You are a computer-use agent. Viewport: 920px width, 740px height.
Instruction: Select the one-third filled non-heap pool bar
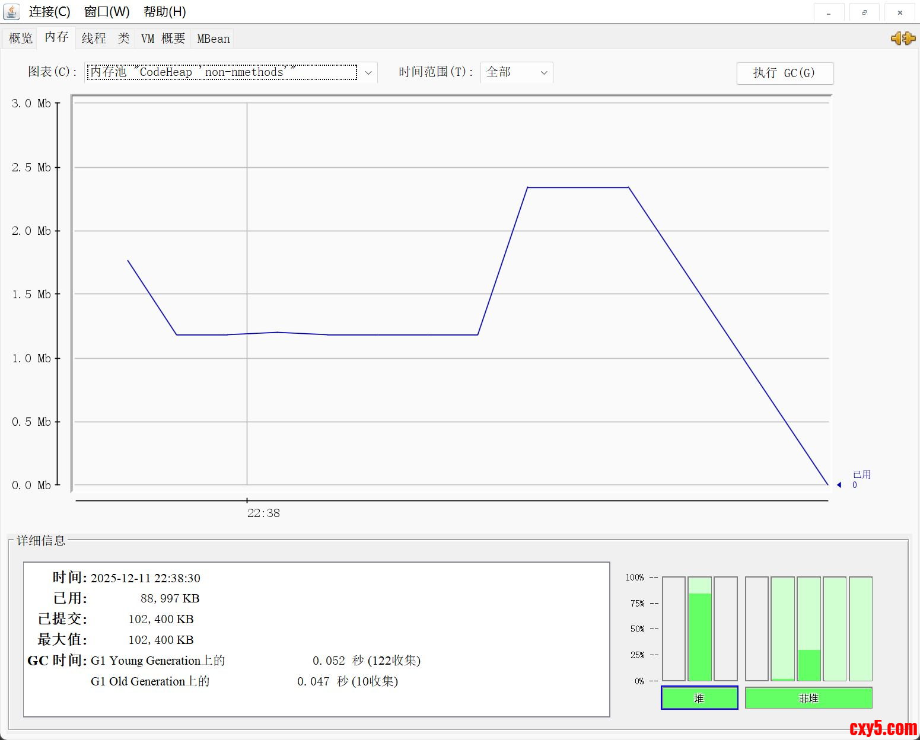click(x=808, y=629)
